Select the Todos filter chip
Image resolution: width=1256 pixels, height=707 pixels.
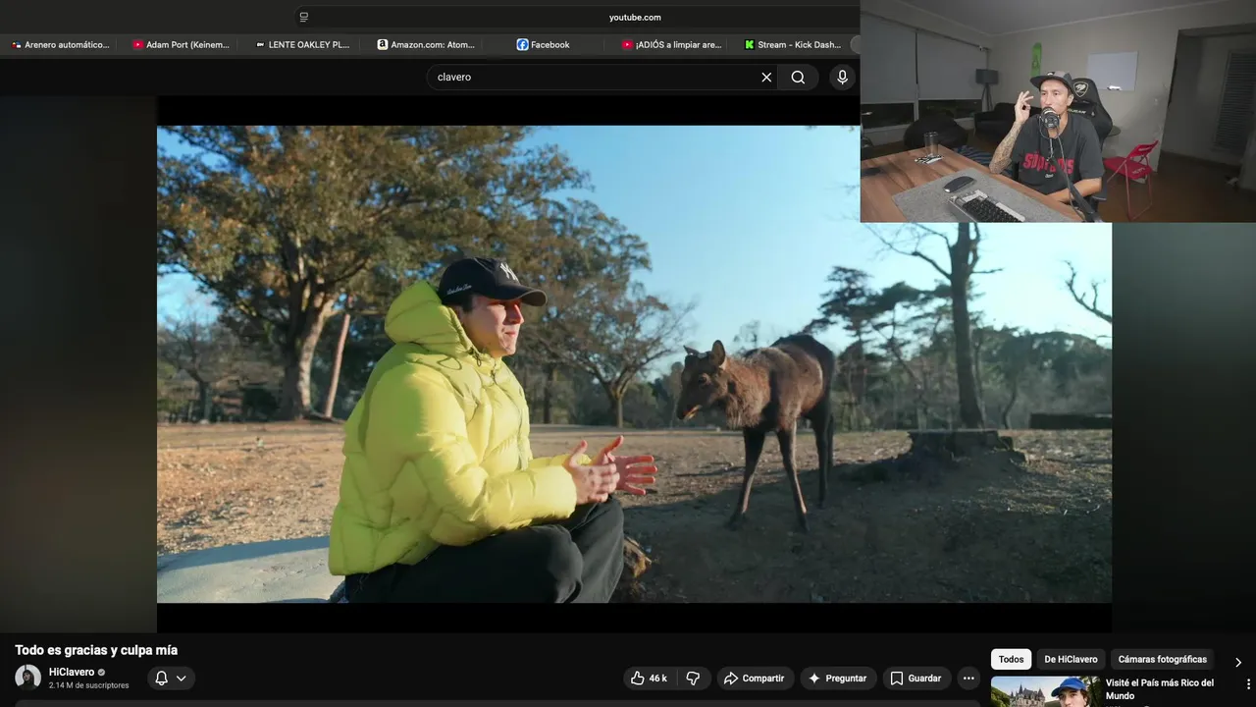coord(1011,660)
